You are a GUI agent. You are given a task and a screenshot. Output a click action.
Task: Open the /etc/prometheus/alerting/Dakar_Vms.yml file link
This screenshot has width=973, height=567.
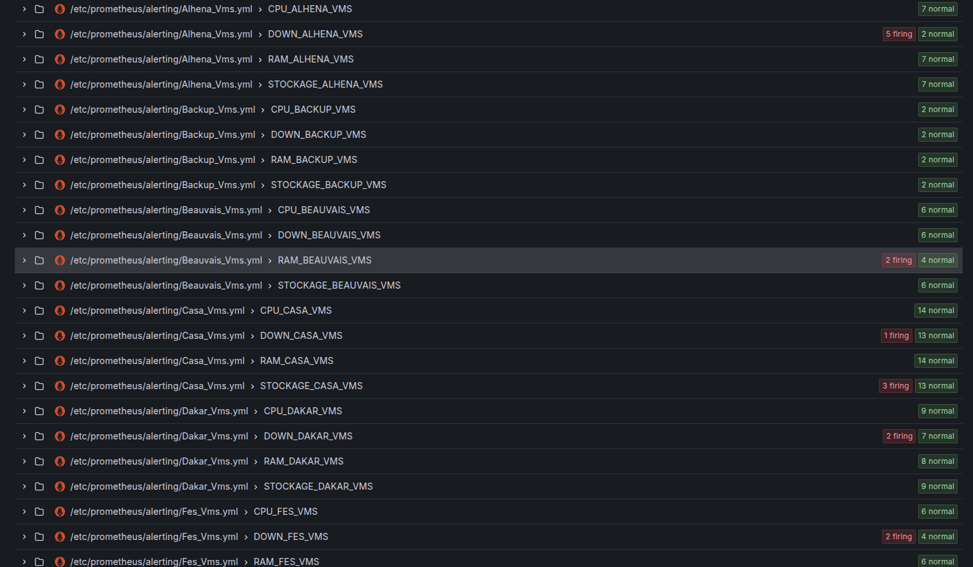pos(159,410)
